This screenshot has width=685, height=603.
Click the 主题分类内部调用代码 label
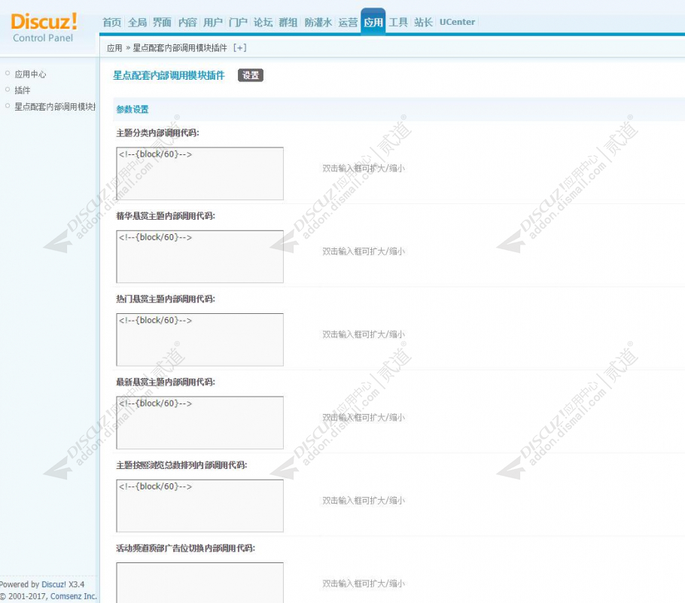(158, 132)
